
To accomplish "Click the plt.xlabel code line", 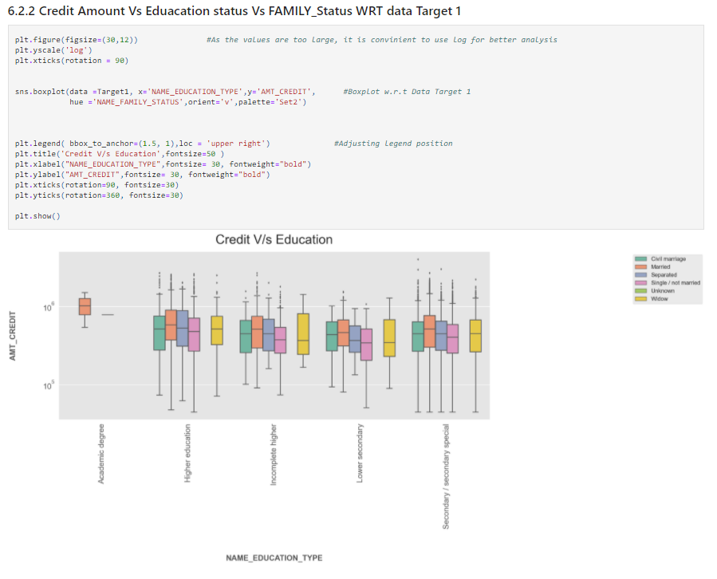I will (x=163, y=164).
